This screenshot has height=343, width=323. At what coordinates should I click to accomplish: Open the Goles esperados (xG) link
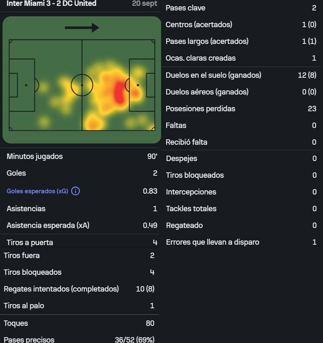pos(37,191)
